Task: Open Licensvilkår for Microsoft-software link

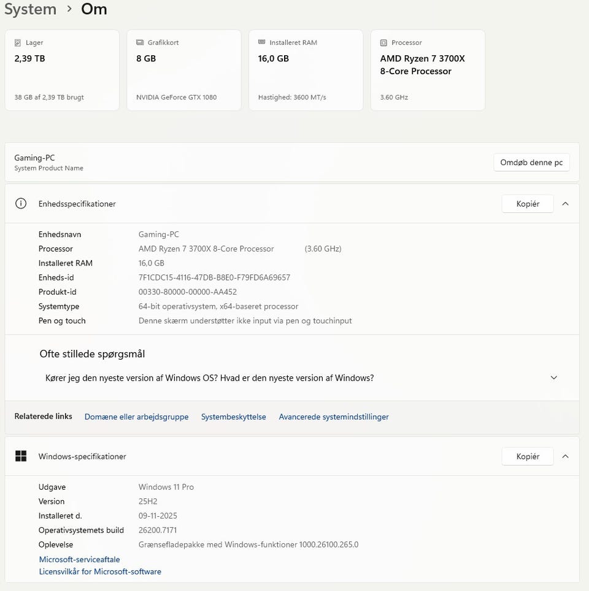Action: coord(100,571)
